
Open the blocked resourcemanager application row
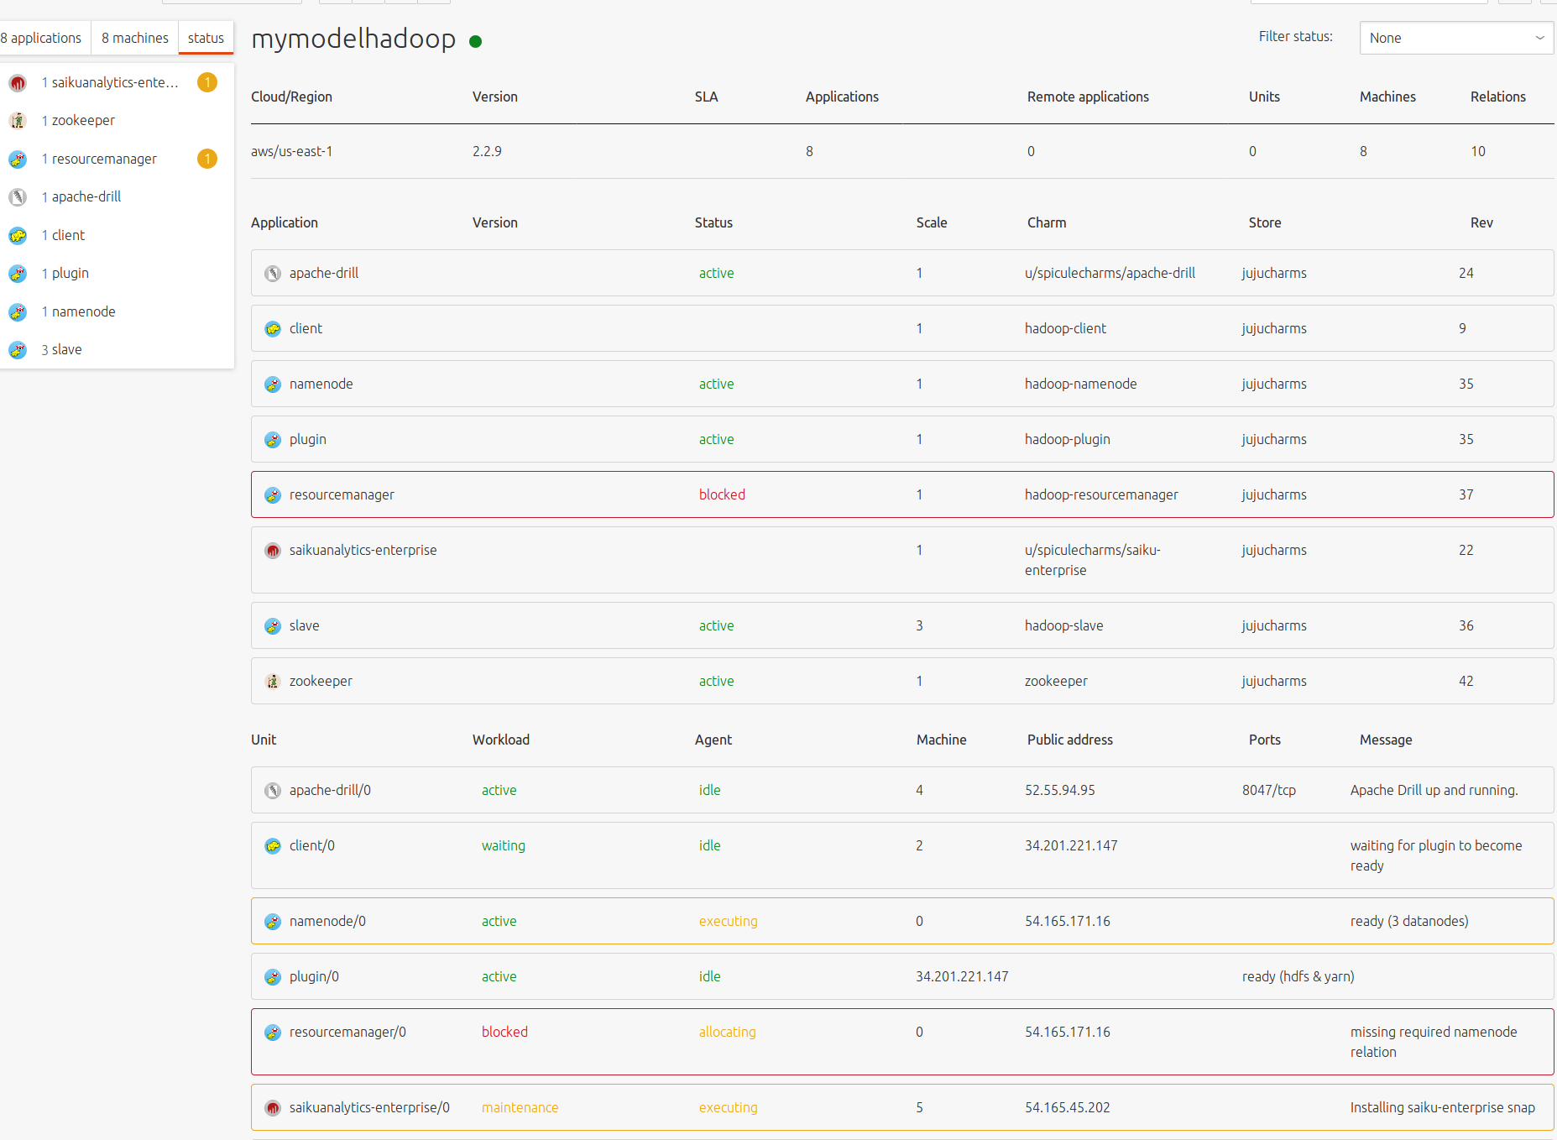point(902,494)
